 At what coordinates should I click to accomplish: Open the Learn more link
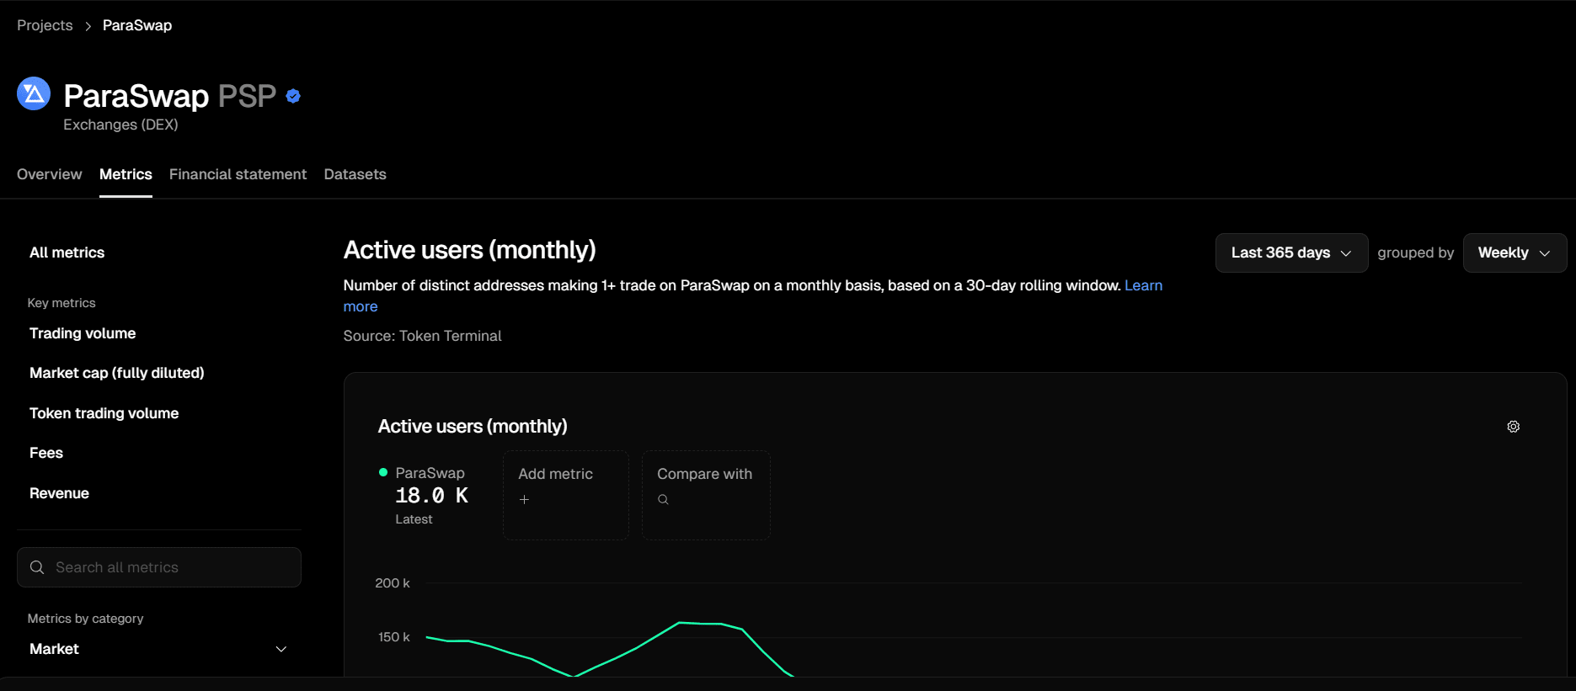click(1143, 285)
